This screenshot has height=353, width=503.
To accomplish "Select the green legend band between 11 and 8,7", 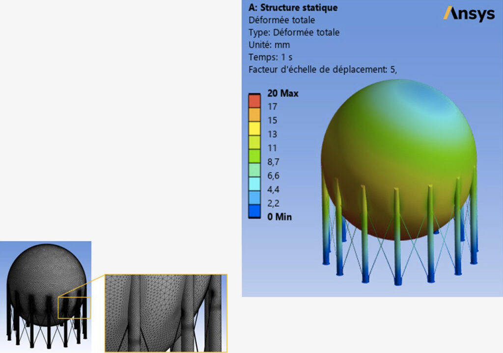I will tap(255, 155).
